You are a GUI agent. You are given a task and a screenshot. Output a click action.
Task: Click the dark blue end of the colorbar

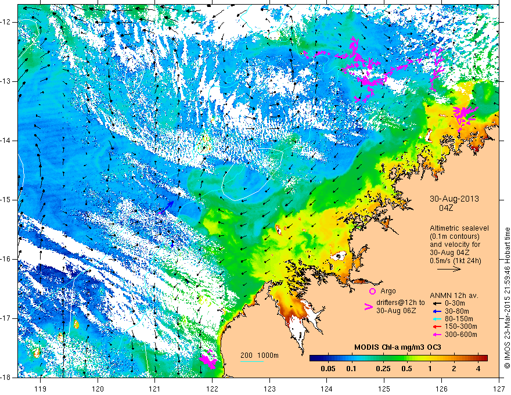(313, 358)
